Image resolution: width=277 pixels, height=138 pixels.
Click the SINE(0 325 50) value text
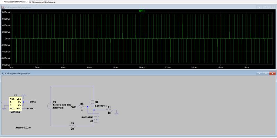pyautogui.click(x=62, y=105)
